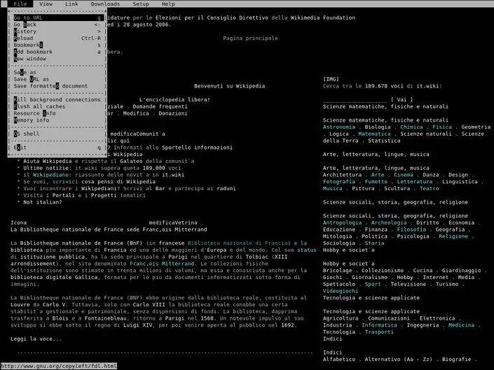The height and width of the screenshot is (370, 494).
Task: Click the status bar URL text
Action: point(59,366)
